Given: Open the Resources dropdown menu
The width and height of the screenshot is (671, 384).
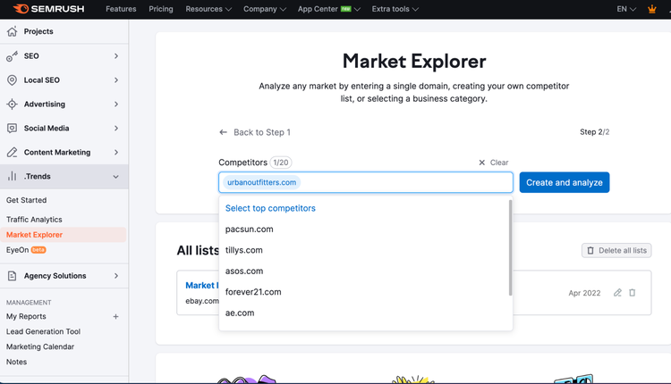Looking at the screenshot, I should click(x=208, y=9).
